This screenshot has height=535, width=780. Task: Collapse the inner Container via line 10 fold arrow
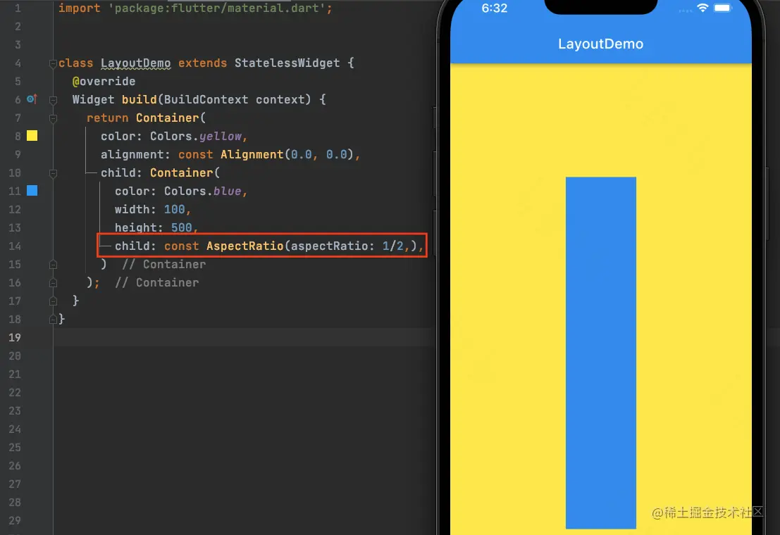52,173
